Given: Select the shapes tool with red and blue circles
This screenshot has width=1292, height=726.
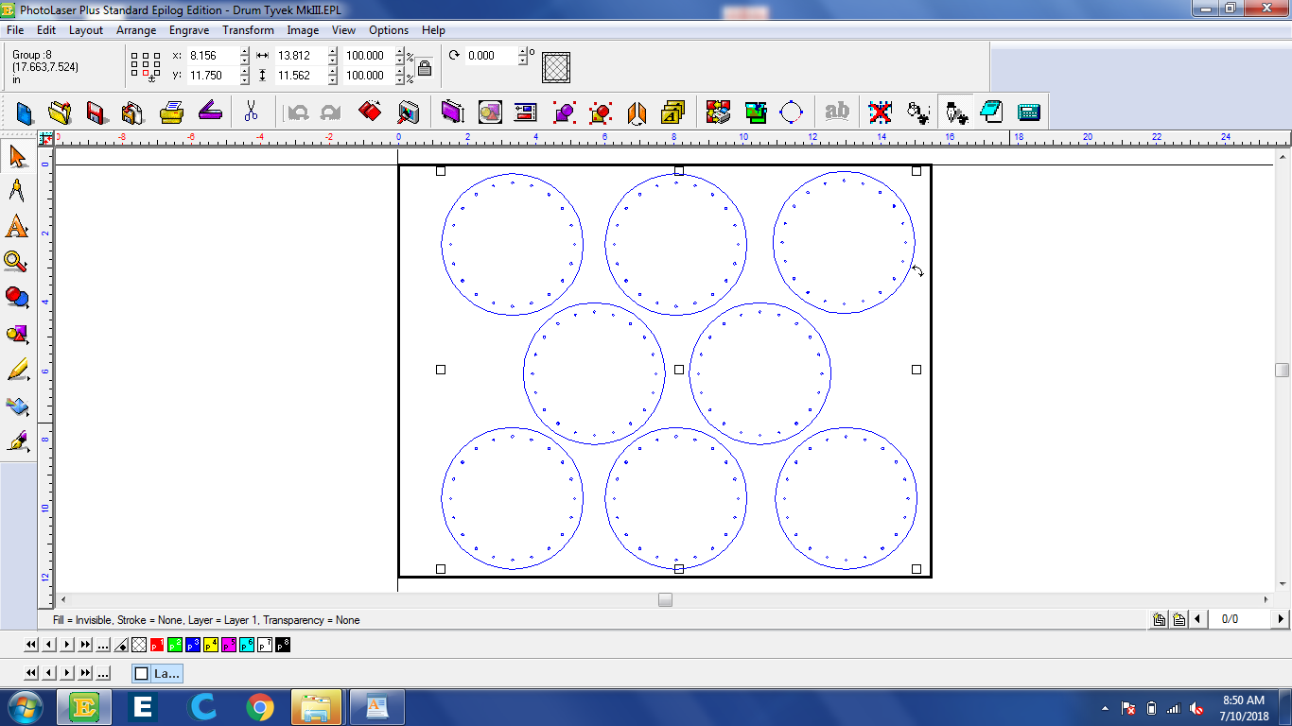Looking at the screenshot, I should tap(17, 296).
